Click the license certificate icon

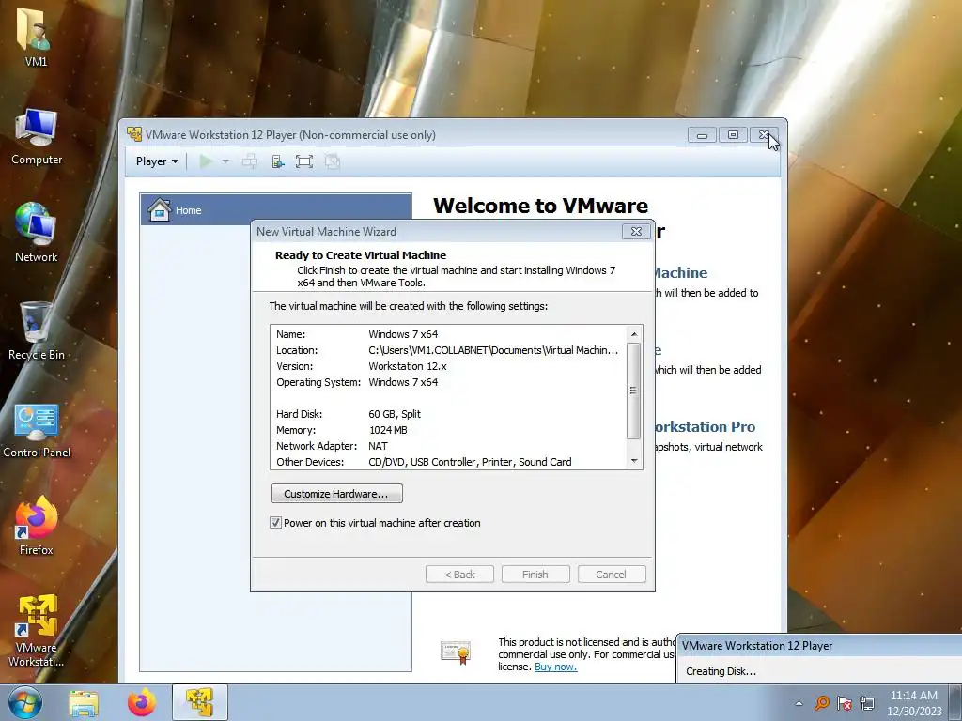tap(456, 652)
